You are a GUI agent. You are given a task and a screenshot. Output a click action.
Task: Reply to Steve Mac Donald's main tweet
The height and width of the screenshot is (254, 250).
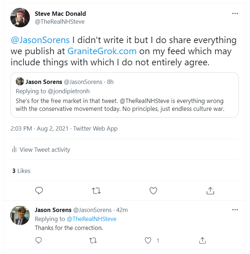pyautogui.click(x=39, y=191)
